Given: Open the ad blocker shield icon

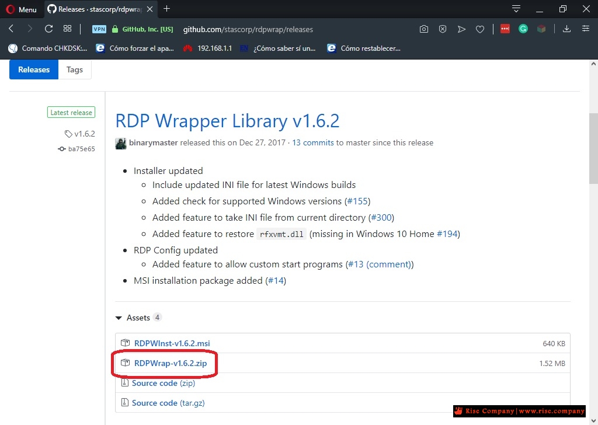Looking at the screenshot, I should point(443,29).
